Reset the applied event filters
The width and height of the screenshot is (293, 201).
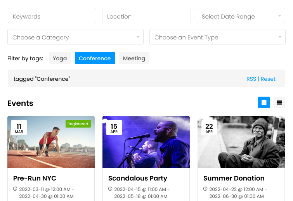[x=268, y=79]
